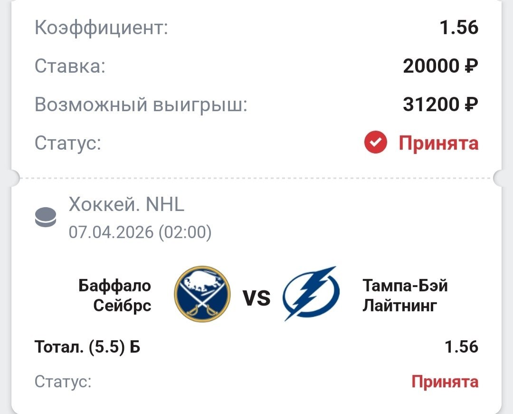Click the hockey puck sport icon
513x414 pixels.
point(46,218)
